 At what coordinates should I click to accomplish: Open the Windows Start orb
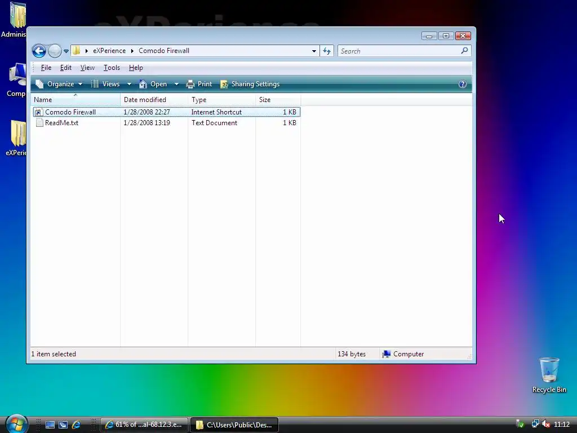16,423
